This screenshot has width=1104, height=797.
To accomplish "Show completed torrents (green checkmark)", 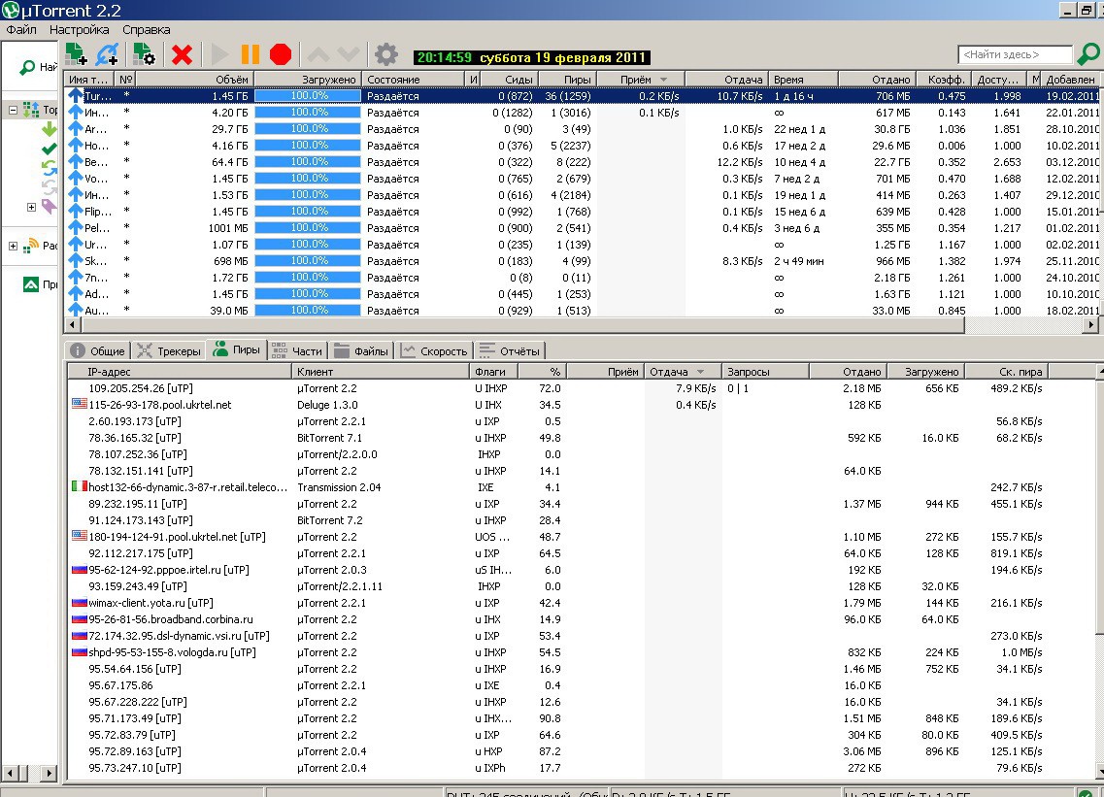I will point(49,149).
